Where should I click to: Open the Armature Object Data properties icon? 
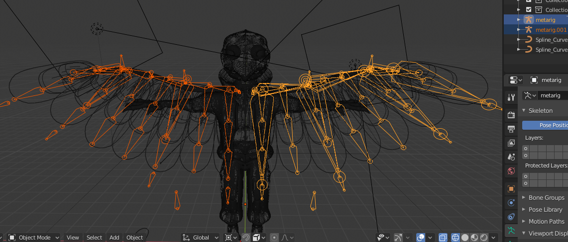coord(511,230)
